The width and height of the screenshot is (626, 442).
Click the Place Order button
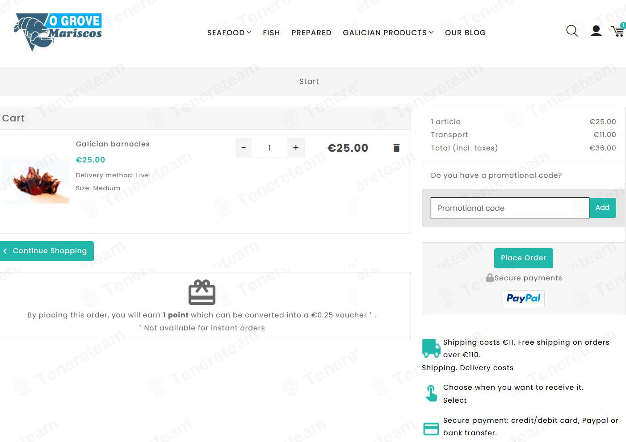[523, 258]
